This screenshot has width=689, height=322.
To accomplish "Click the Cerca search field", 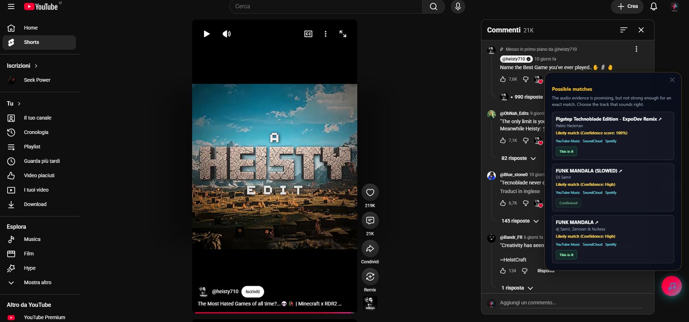I will tap(326, 6).
